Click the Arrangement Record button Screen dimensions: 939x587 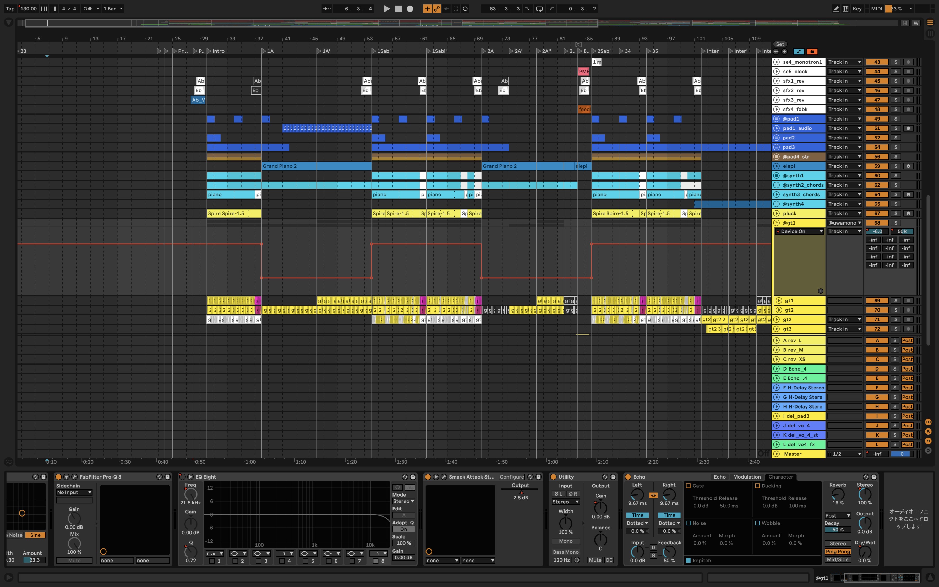click(410, 9)
